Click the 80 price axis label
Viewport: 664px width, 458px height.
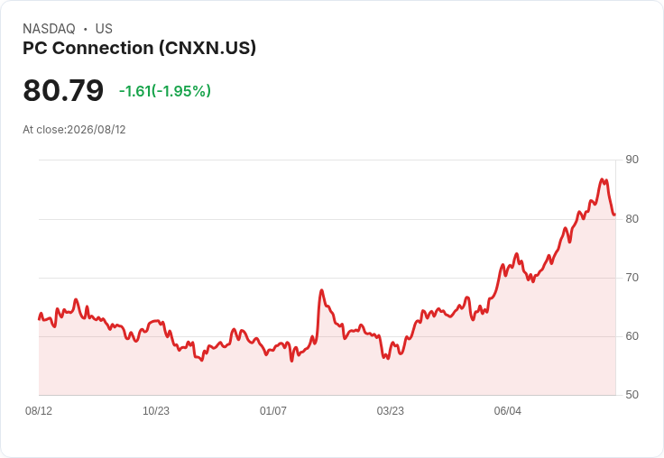pyautogui.click(x=632, y=219)
